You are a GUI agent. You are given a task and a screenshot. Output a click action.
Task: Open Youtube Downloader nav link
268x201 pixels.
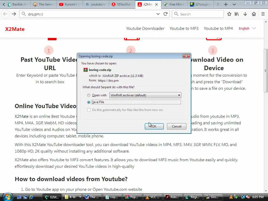(x=145, y=28)
